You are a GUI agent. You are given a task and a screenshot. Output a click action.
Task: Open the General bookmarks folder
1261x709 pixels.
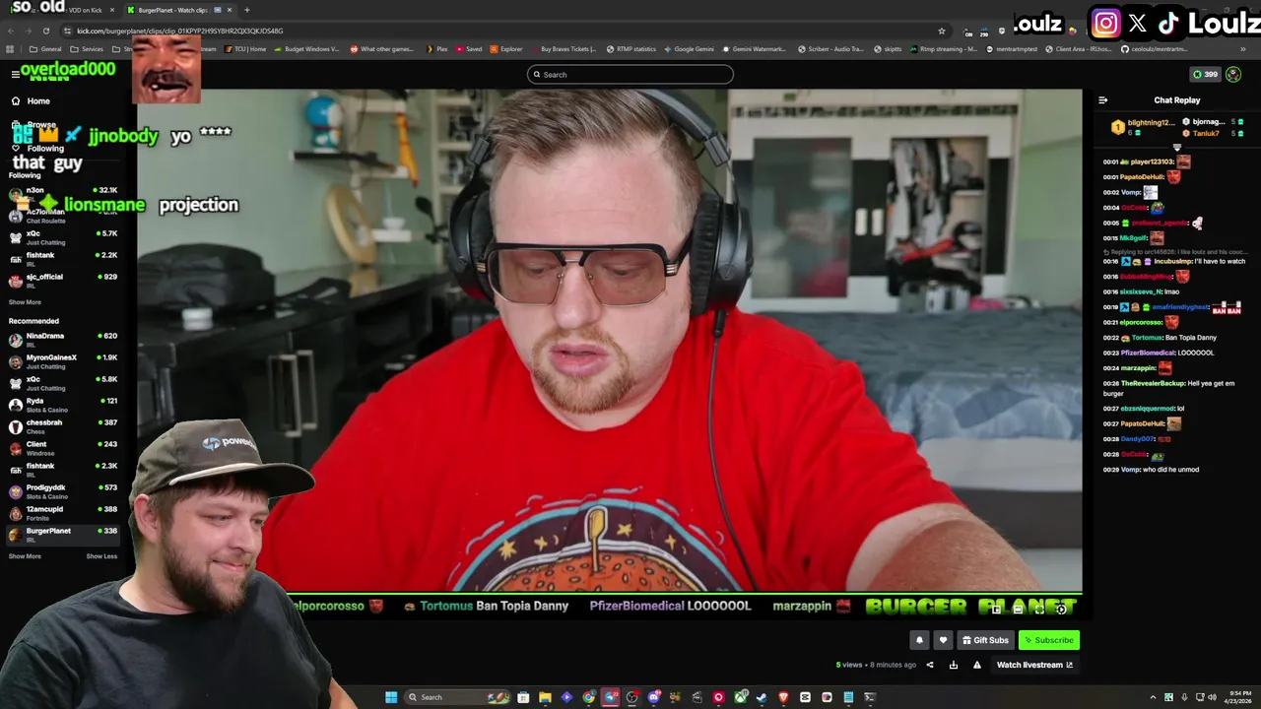45,49
